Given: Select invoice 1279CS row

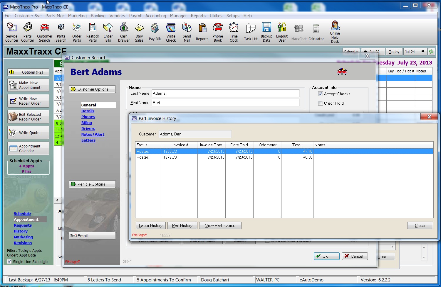Looking at the screenshot, I should 284,157.
